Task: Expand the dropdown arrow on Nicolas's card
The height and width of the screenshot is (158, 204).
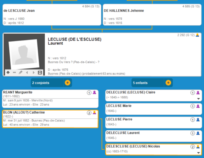Action: point(198,153)
